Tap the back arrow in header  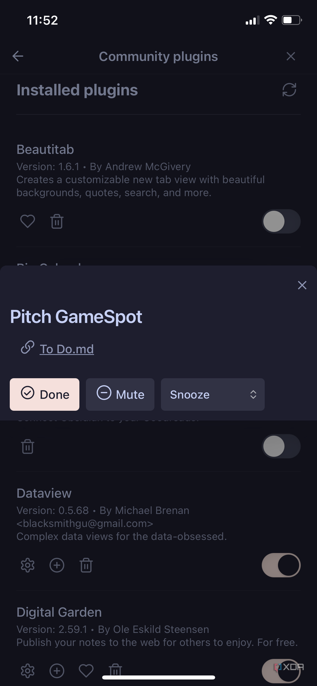coord(18,56)
